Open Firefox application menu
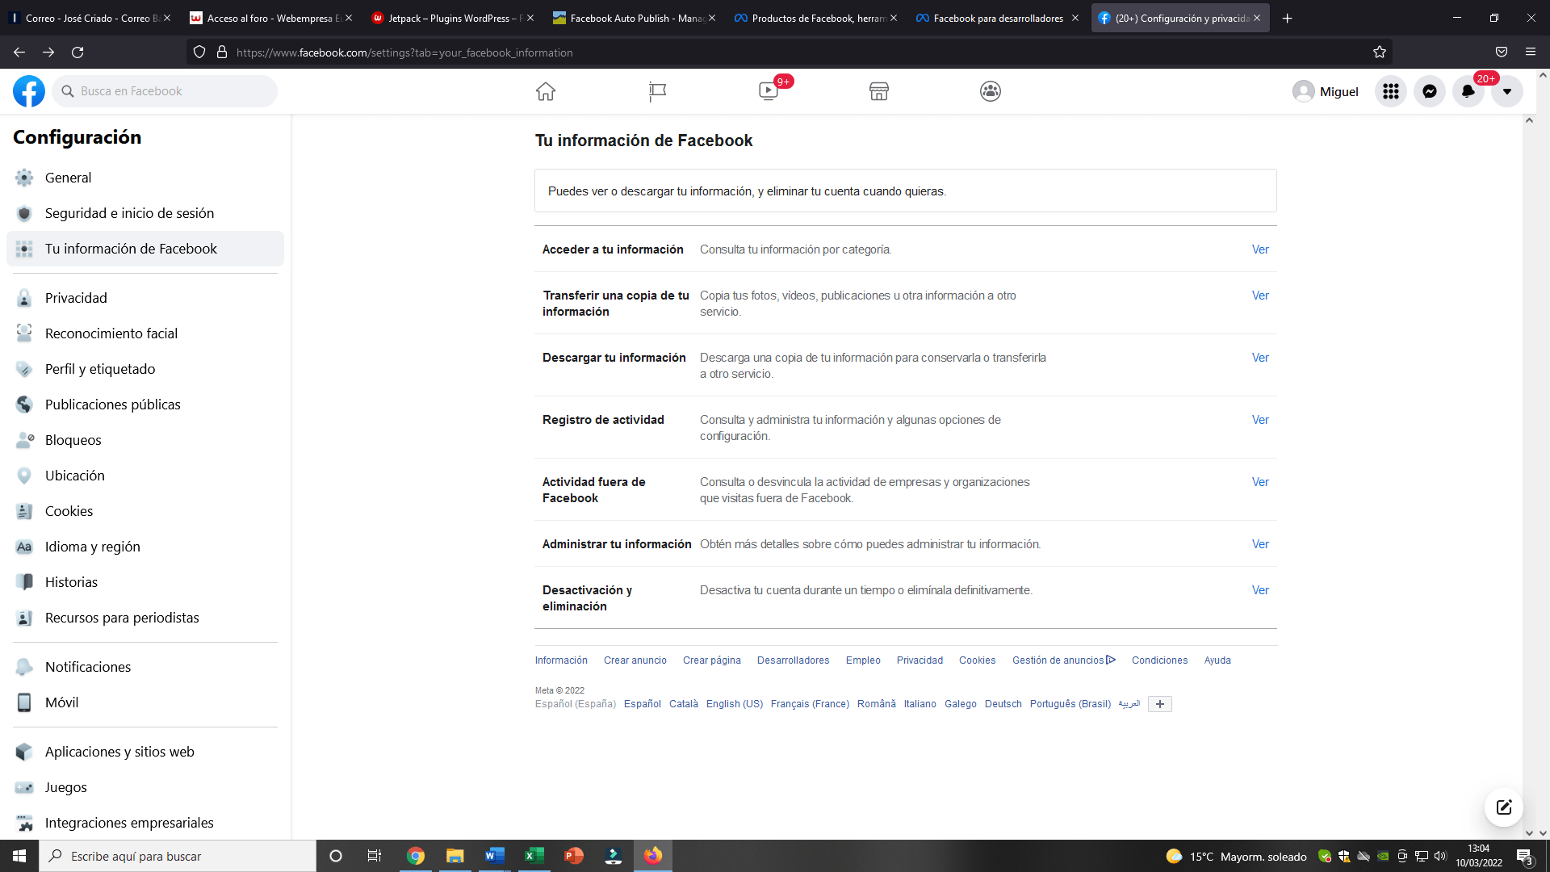This screenshot has width=1550, height=872. click(1531, 52)
